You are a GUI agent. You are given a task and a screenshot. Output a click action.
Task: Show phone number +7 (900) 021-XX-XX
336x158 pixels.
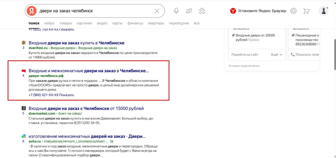[x=51, y=95]
